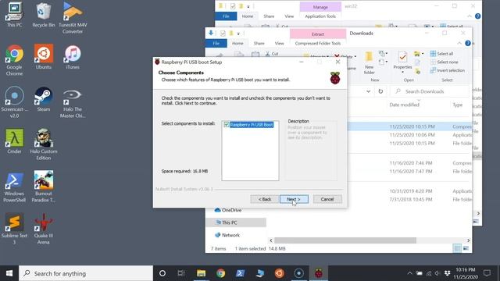
Task: Click New folder in Downloads ribbon
Action: coord(369,62)
